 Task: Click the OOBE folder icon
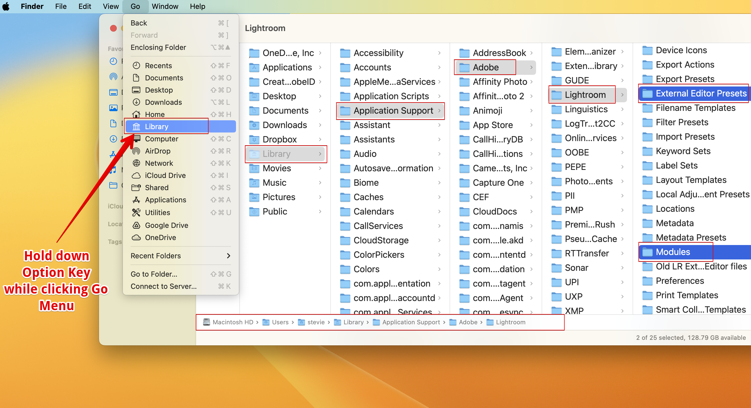tap(556, 152)
